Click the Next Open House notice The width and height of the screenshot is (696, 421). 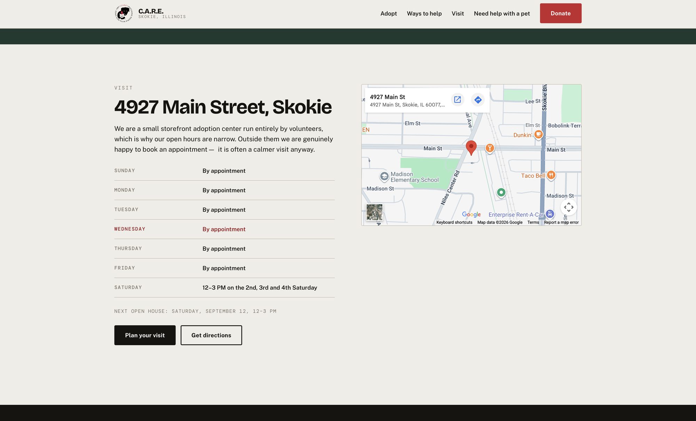[195, 311]
